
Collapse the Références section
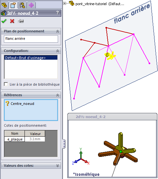pos(57,95)
